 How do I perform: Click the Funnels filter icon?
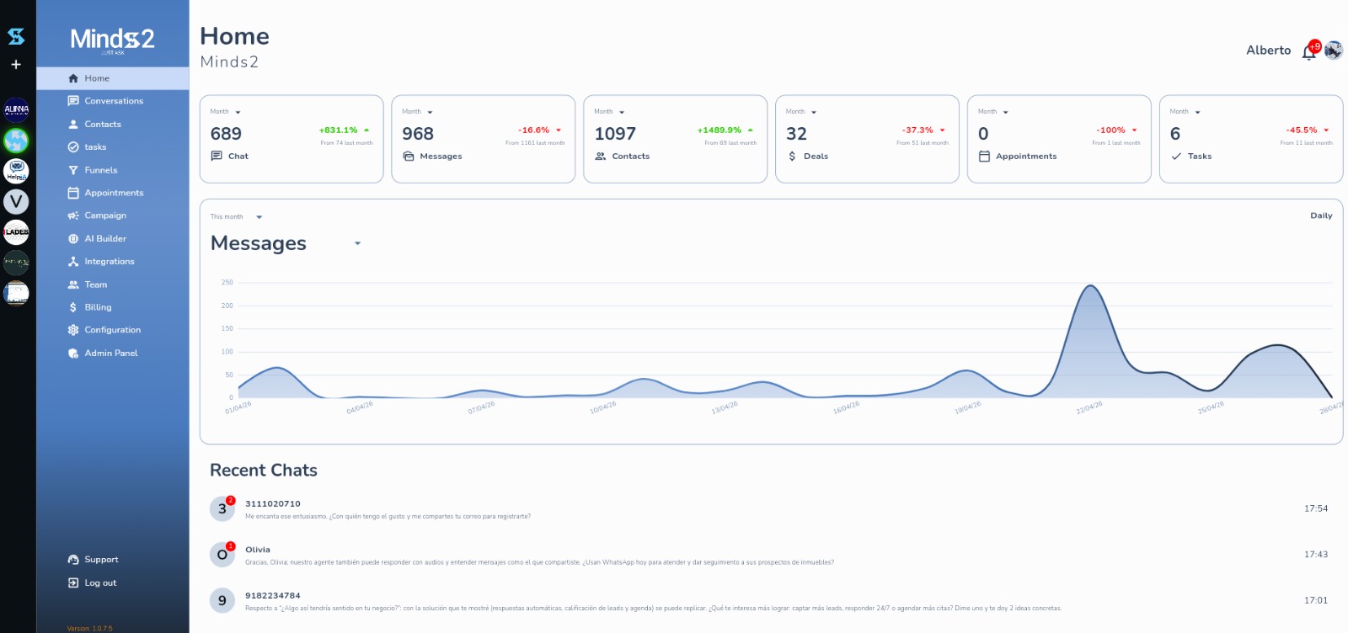[73, 170]
